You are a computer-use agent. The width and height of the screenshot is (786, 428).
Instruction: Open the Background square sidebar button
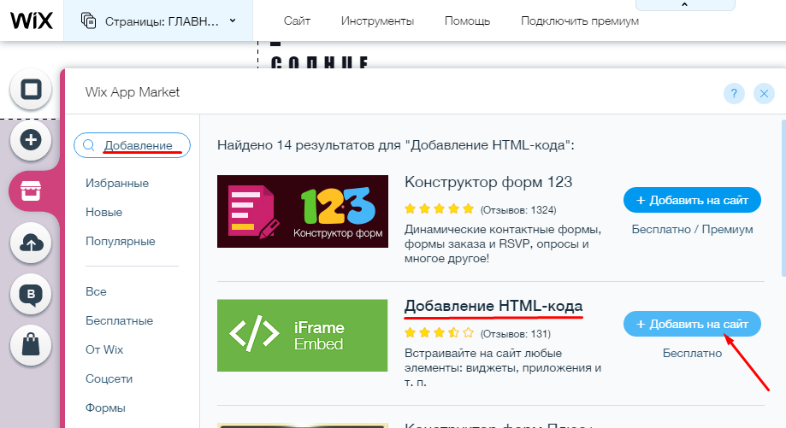point(31,90)
